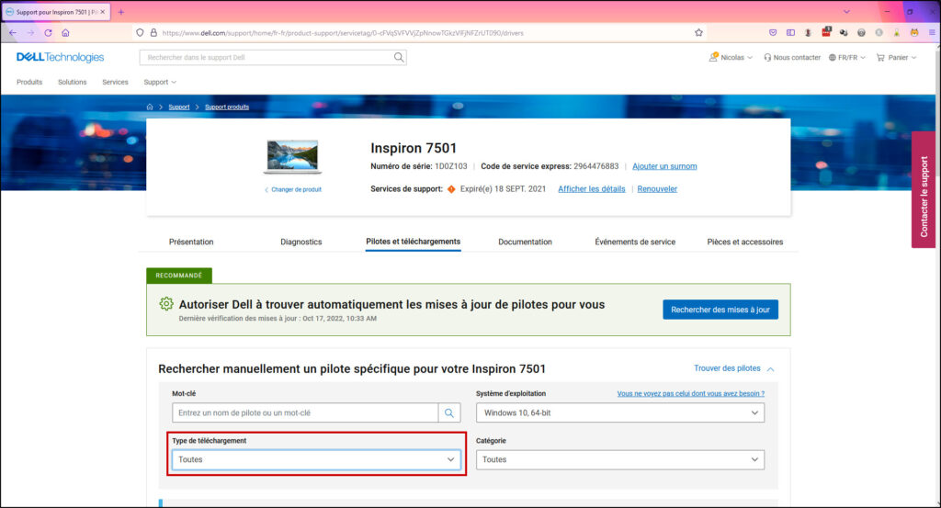Open the Type de téléchargement dropdown
Viewport: 941px width, 508px height.
pos(317,459)
